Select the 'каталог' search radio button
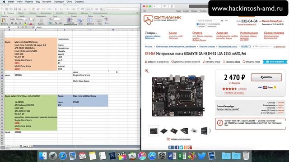This screenshot has width=289, height=162. [198, 24]
